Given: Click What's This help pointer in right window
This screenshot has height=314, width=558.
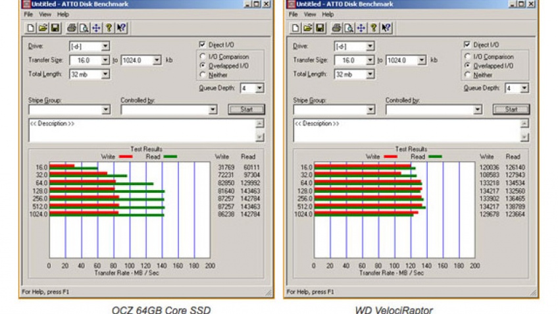Looking at the screenshot, I should (386, 28).
